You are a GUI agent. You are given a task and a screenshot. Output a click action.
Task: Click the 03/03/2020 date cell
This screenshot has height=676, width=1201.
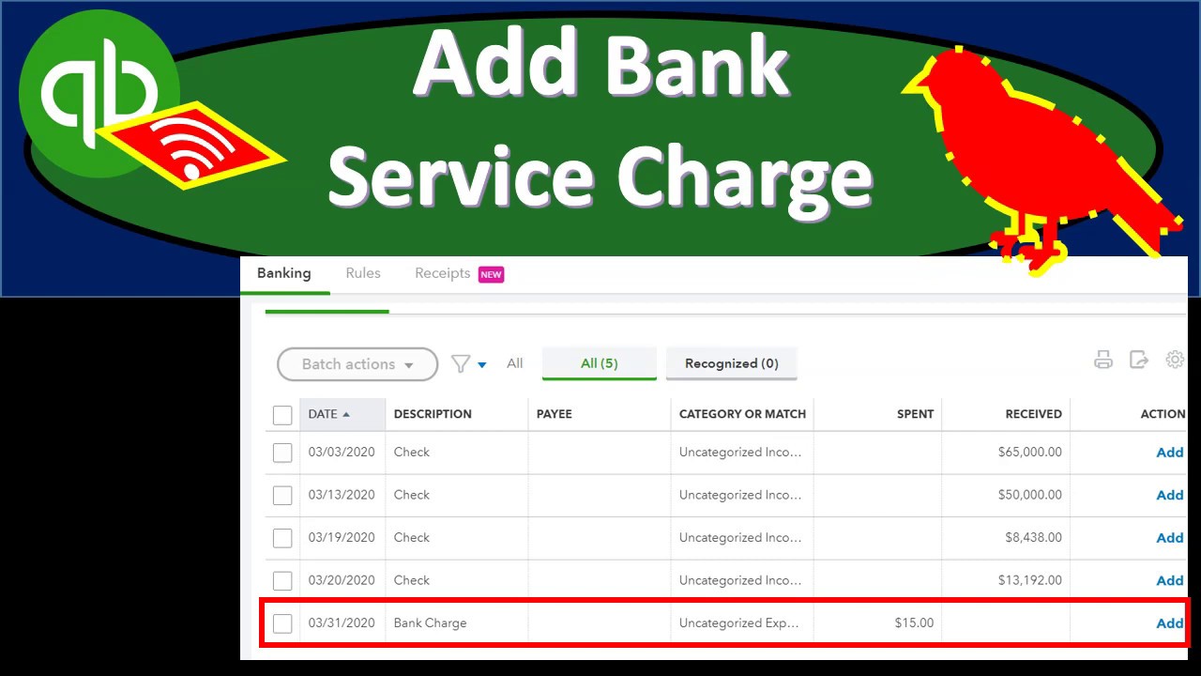342,452
